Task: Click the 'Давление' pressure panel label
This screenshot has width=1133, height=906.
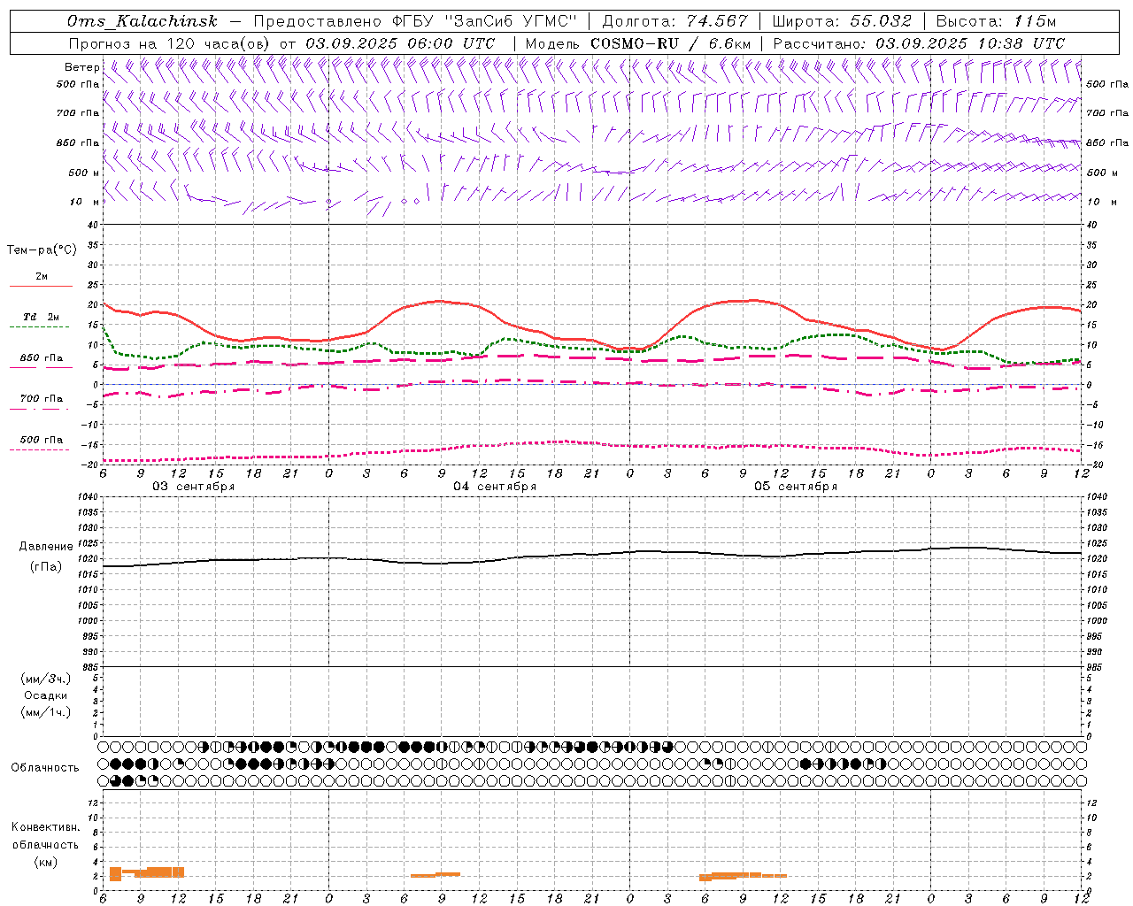Action: (x=46, y=547)
